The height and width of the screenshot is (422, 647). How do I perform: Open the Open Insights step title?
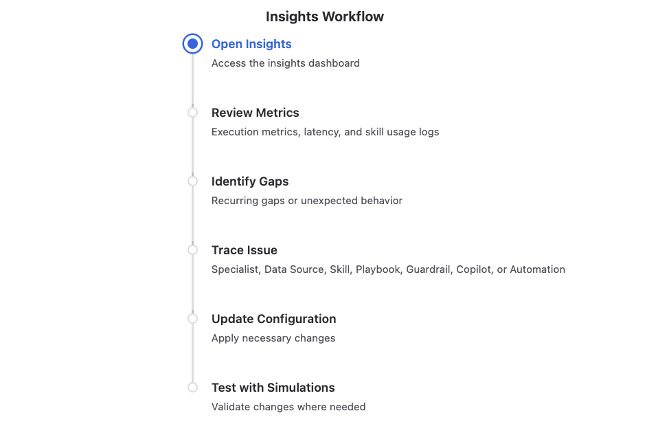(251, 44)
